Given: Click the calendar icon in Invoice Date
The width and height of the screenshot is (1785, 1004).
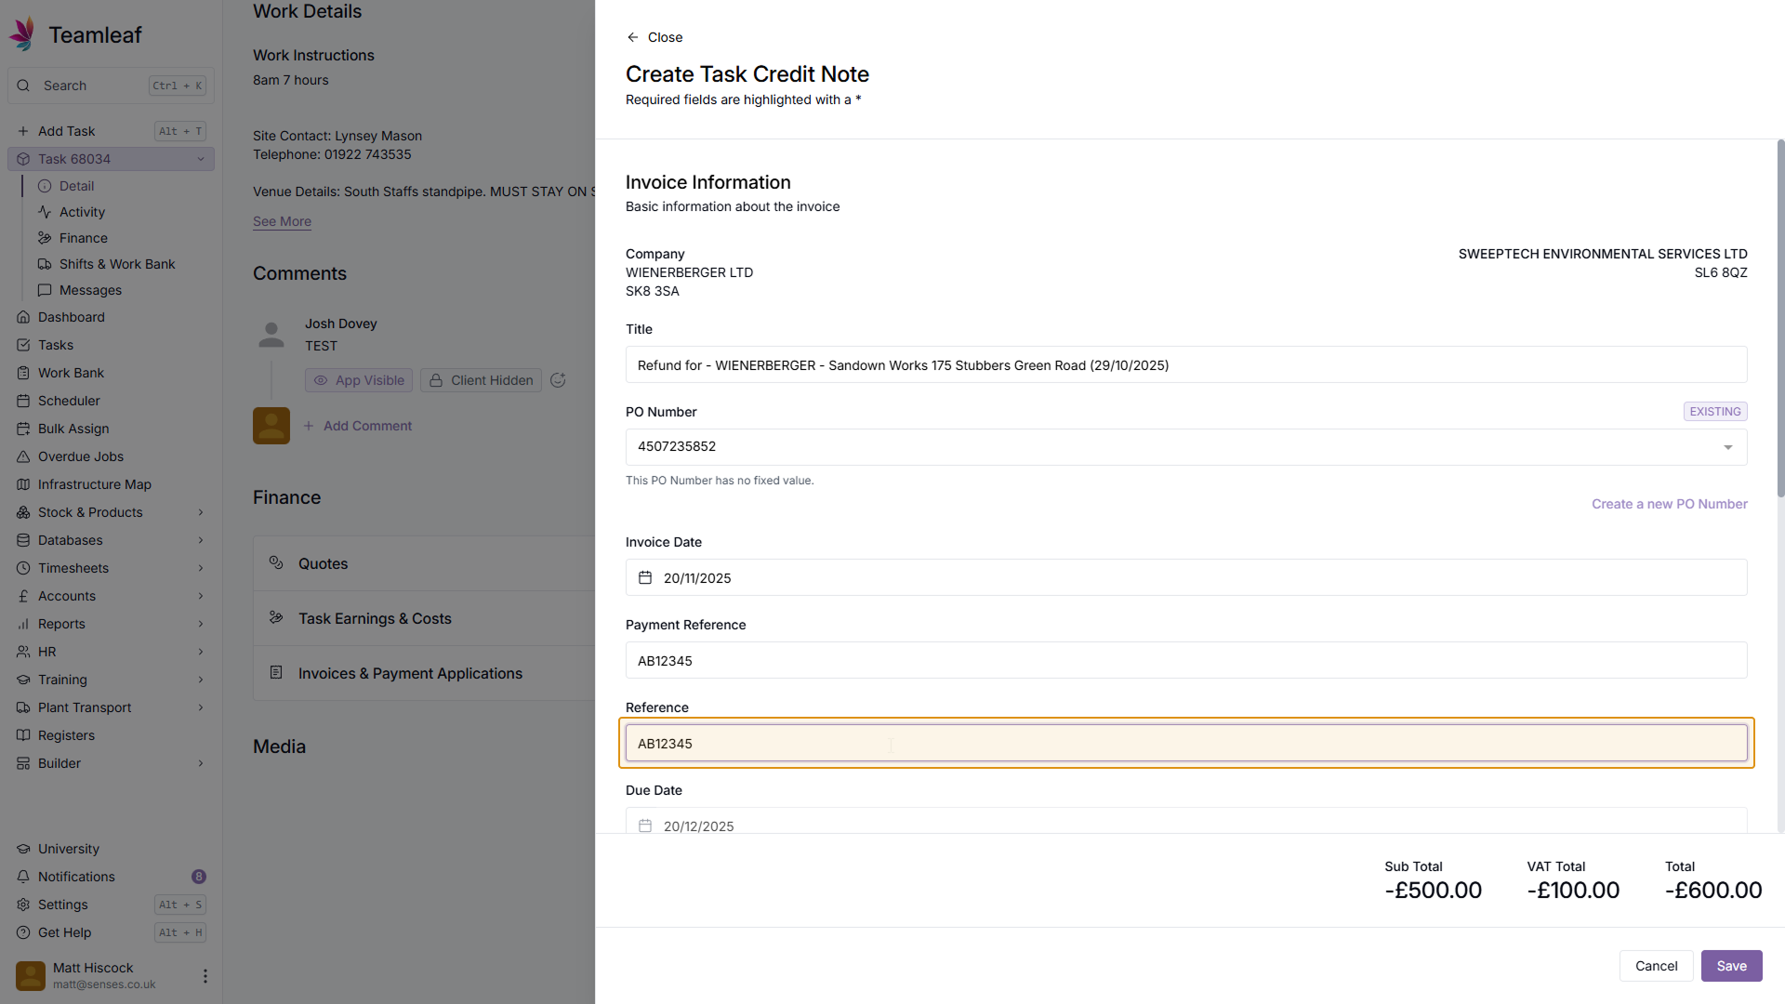Looking at the screenshot, I should tap(645, 578).
